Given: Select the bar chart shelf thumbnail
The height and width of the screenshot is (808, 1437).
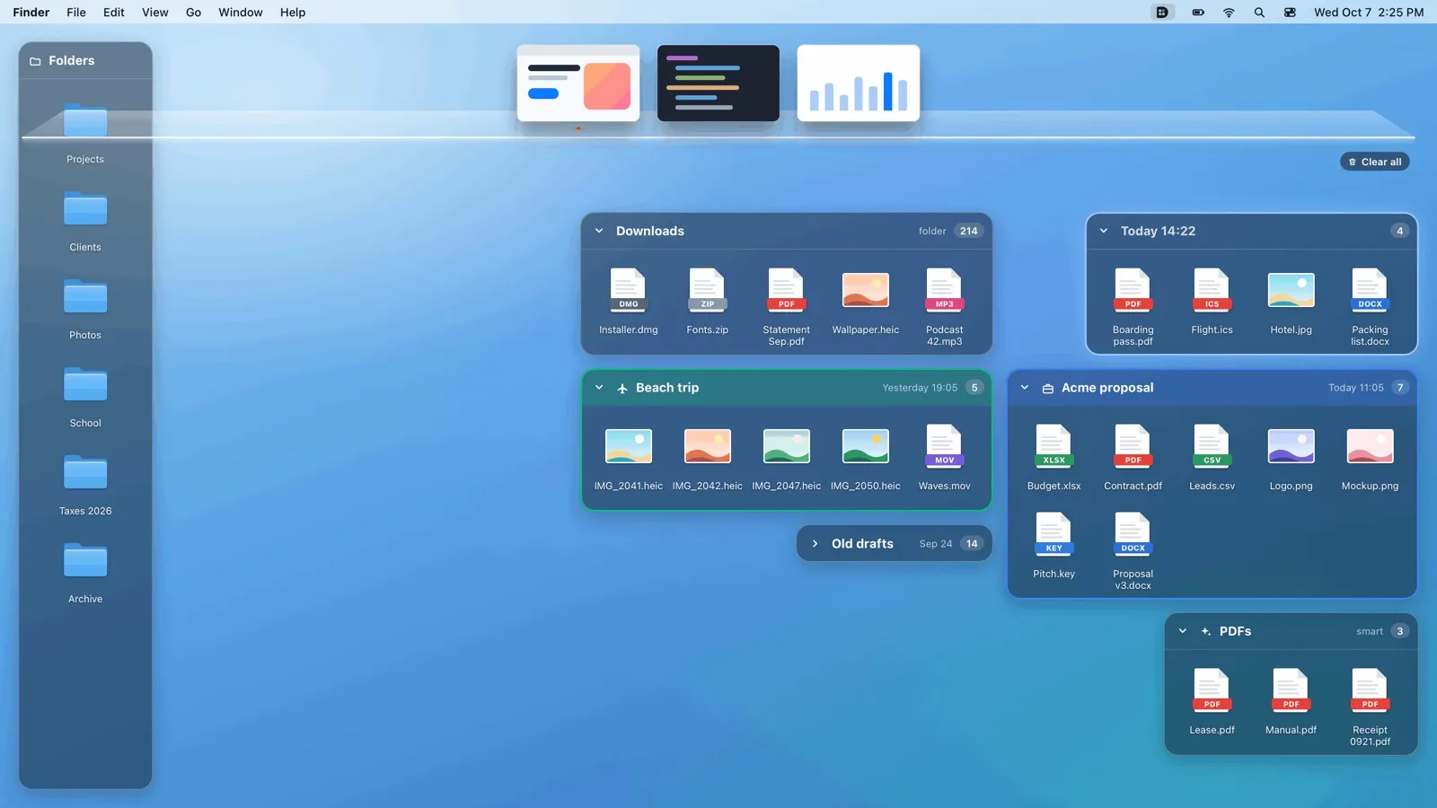Looking at the screenshot, I should (x=859, y=83).
